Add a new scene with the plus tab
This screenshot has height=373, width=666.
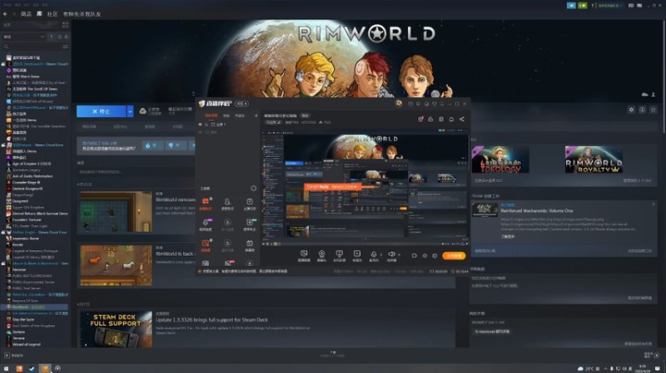click(256, 115)
